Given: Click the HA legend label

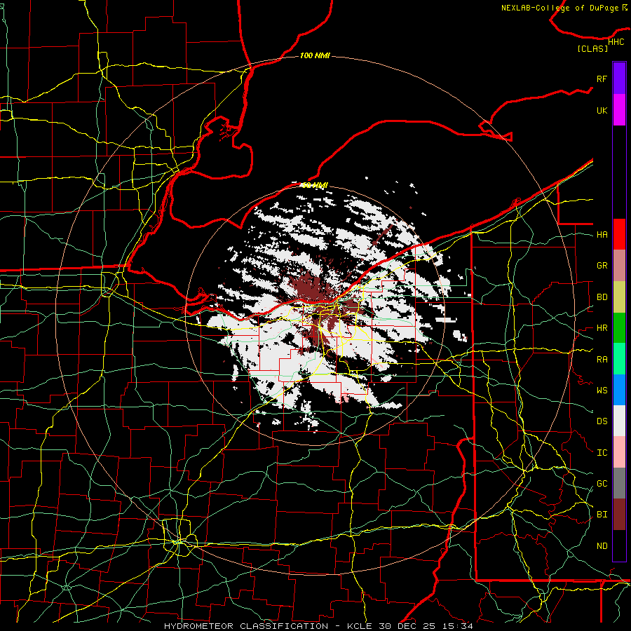Looking at the screenshot, I should (602, 235).
